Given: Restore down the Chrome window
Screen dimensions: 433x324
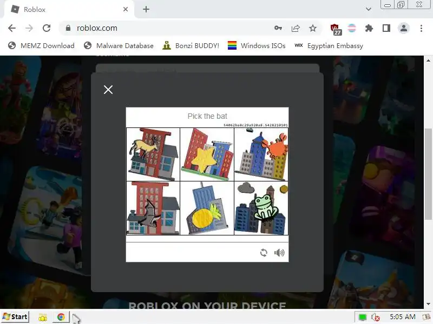Looking at the screenshot, I should (x=401, y=5).
